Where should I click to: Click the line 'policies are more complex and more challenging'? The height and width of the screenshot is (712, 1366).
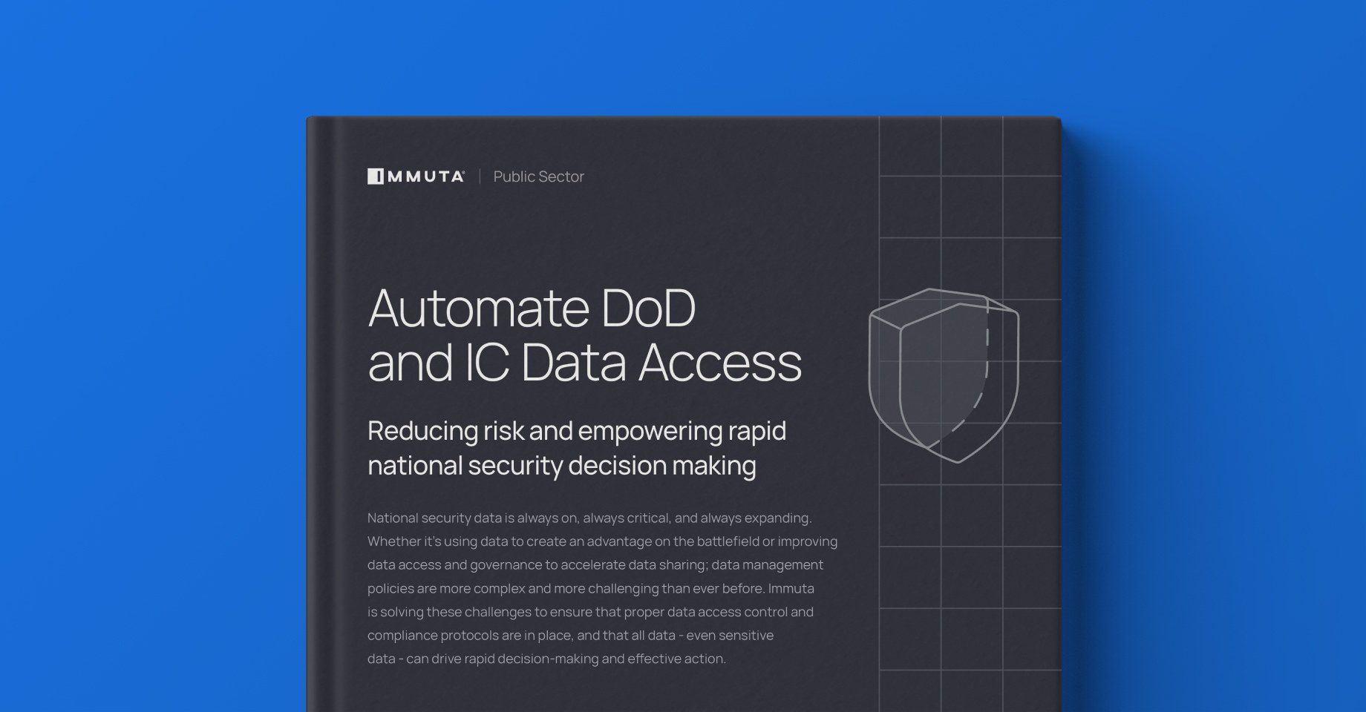click(591, 589)
